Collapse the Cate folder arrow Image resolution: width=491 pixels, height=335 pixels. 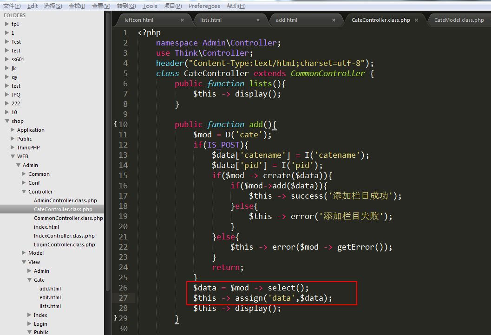point(29,280)
